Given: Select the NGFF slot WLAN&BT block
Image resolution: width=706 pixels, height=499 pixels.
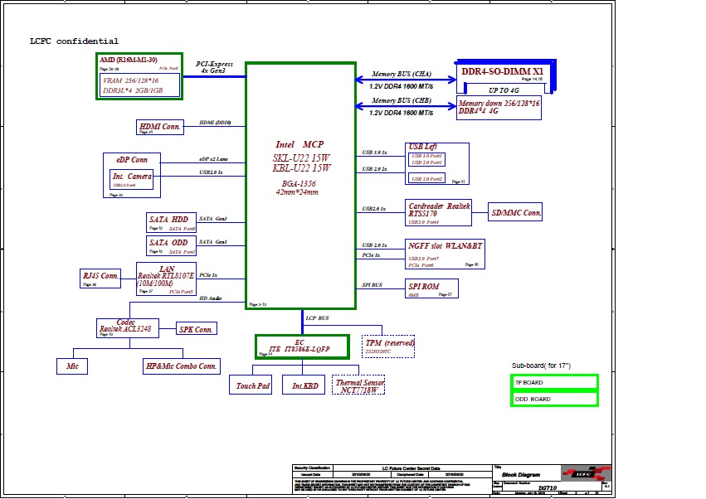Looking at the screenshot, I should click(445, 254).
